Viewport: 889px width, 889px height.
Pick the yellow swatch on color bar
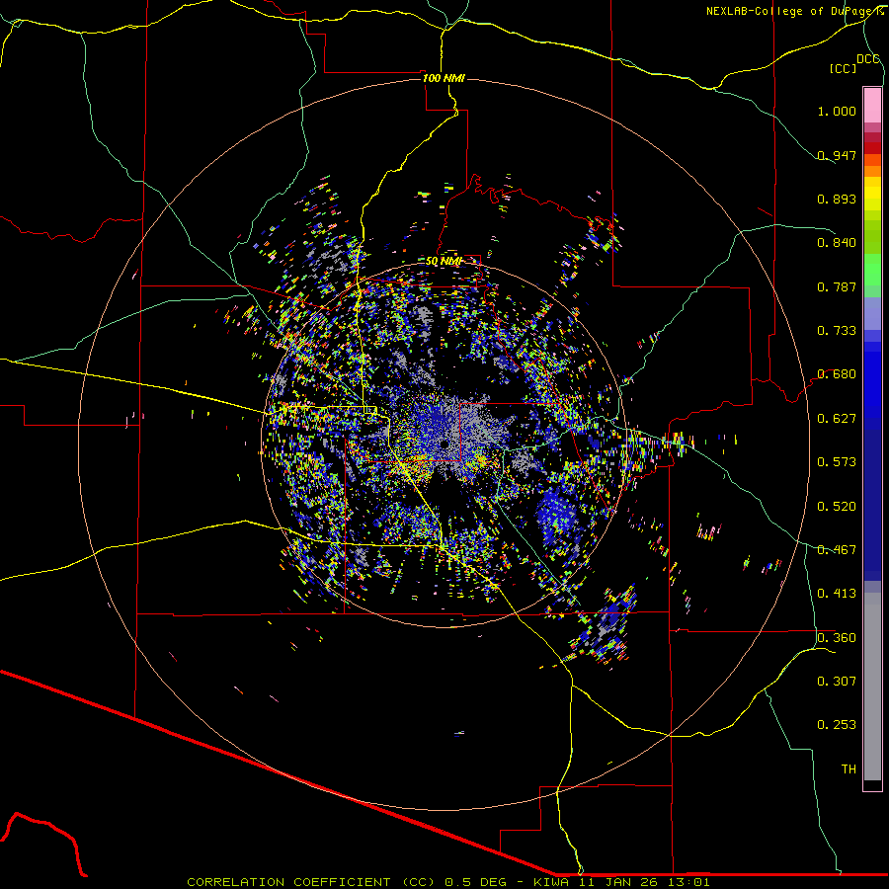(x=872, y=194)
